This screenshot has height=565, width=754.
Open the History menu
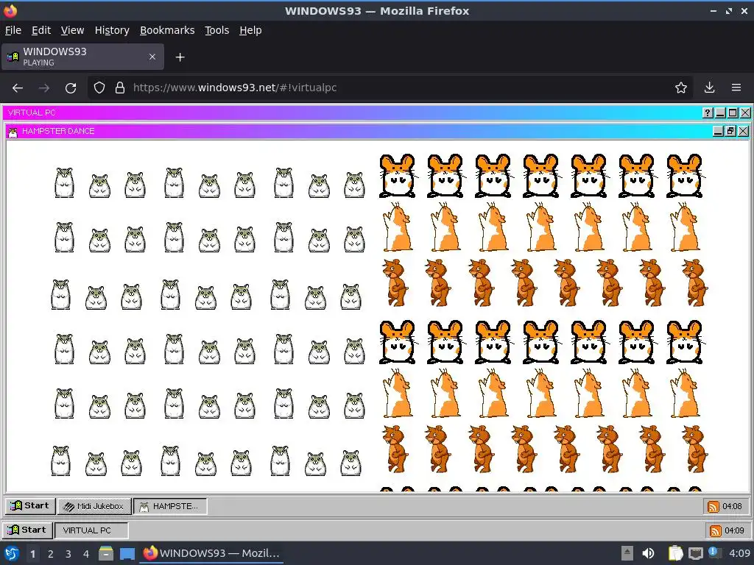pos(112,30)
